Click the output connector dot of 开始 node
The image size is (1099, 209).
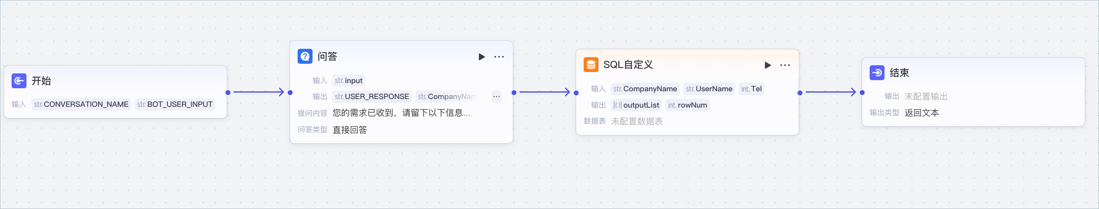pyautogui.click(x=228, y=92)
